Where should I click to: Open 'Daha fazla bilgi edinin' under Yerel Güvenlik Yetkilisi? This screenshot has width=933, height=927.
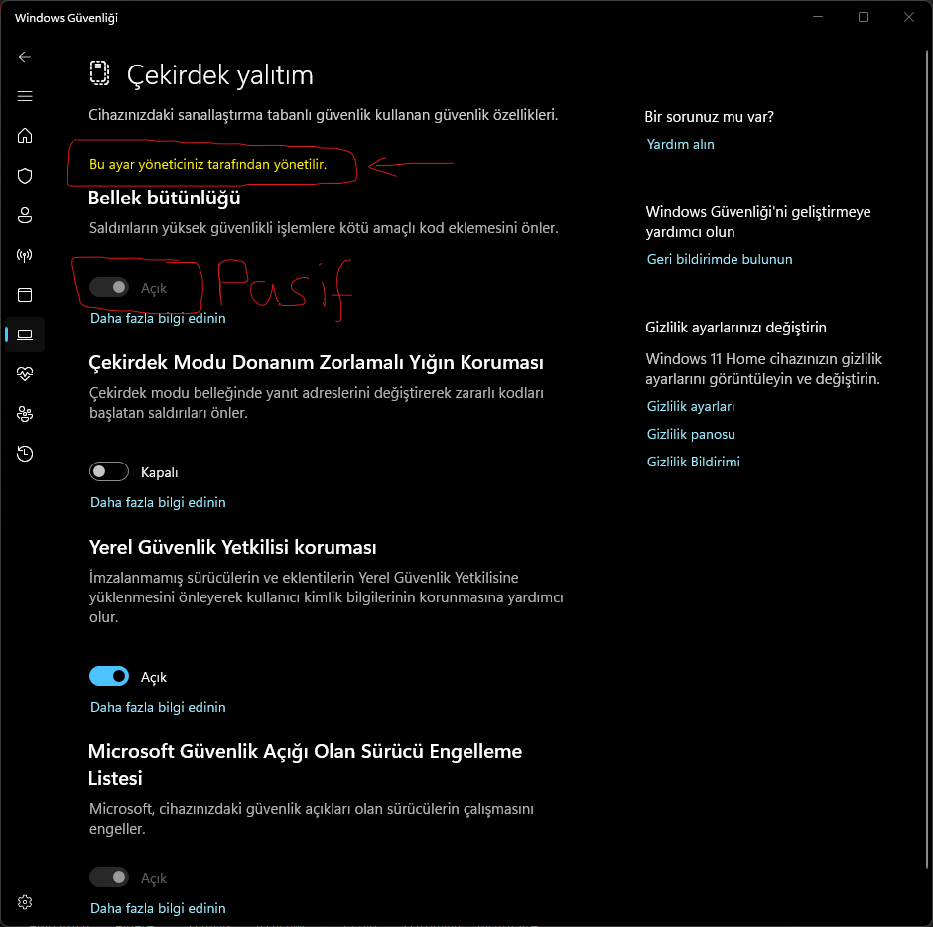tap(158, 707)
